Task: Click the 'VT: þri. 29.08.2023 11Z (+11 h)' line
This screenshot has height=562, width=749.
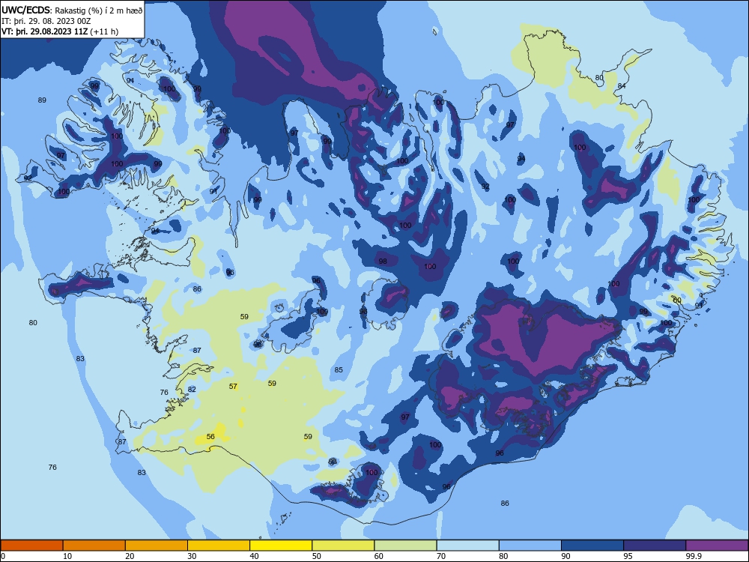Action: (60, 31)
